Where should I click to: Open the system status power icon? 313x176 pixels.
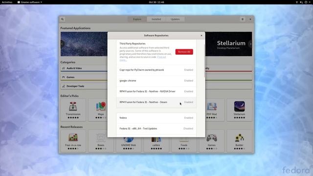306,2
